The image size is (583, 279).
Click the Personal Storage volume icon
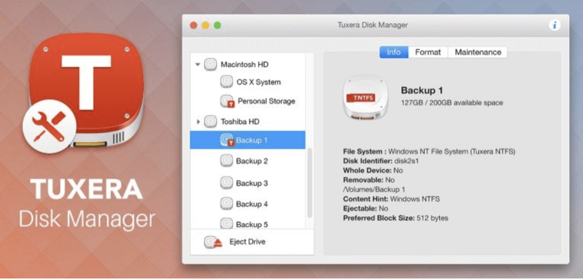point(227,101)
